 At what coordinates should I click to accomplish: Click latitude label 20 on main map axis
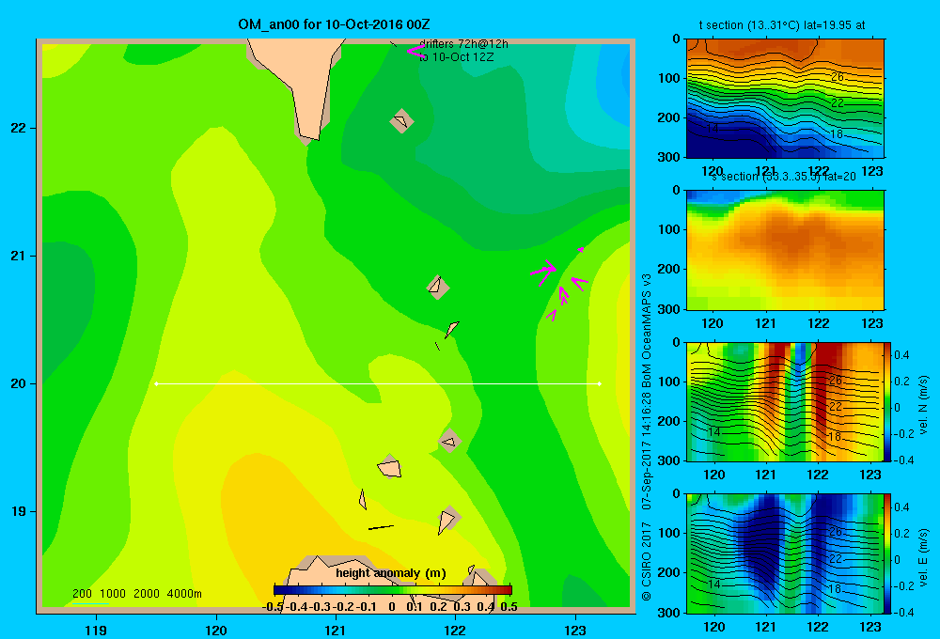tap(19, 383)
